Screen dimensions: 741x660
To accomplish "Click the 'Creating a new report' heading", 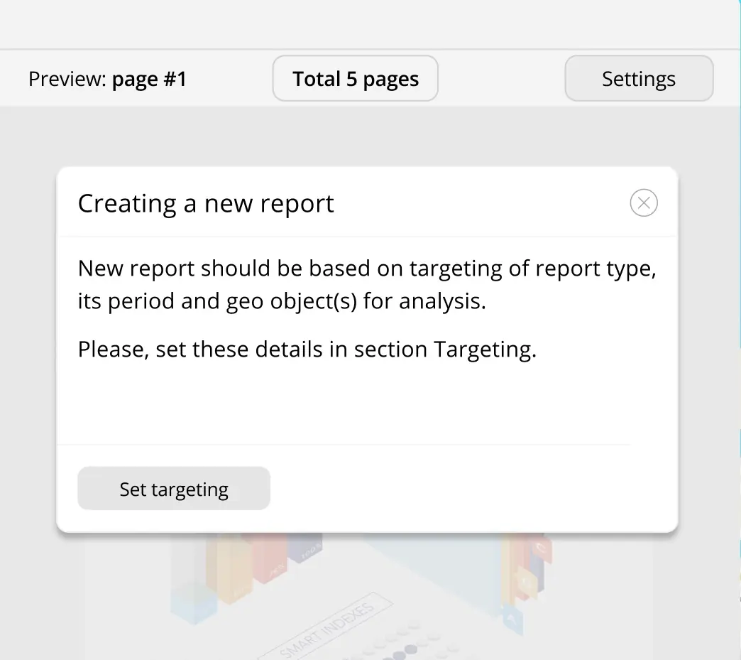I will 206,204.
